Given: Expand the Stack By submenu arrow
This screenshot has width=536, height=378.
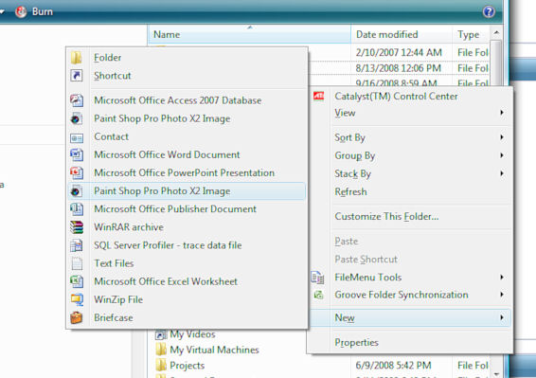Looking at the screenshot, I should (x=502, y=173).
